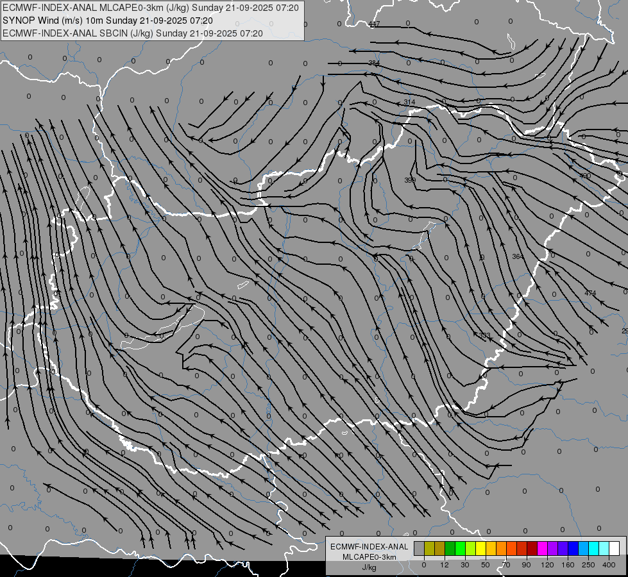This screenshot has height=577, width=628.
Task: Pick the dark green legend swatch
Action: point(450,548)
